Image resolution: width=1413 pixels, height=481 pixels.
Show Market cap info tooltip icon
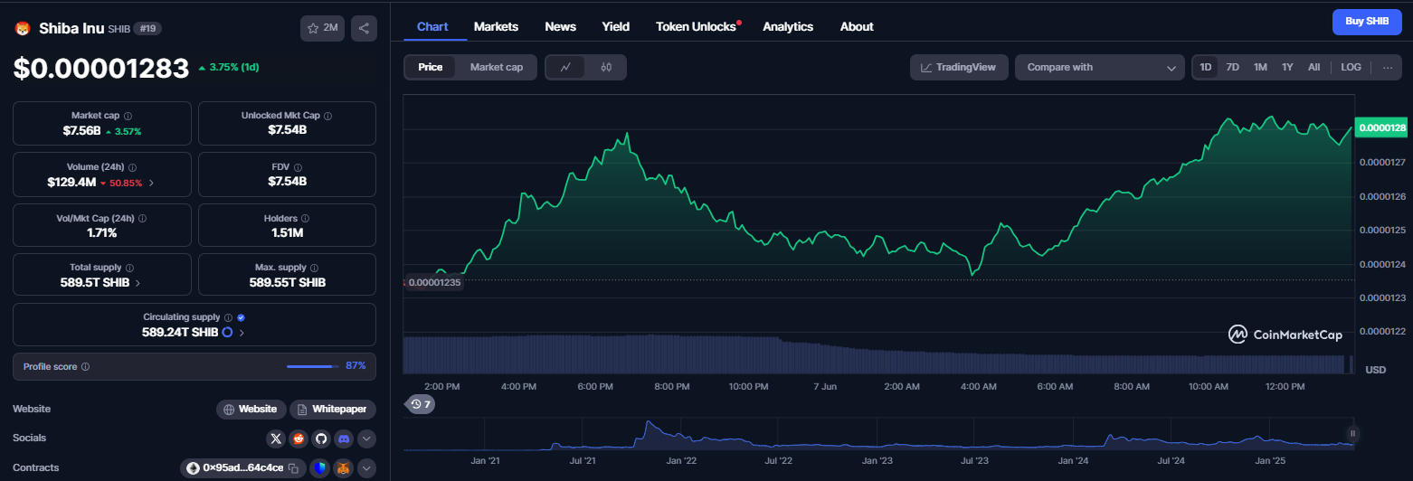[128, 116]
